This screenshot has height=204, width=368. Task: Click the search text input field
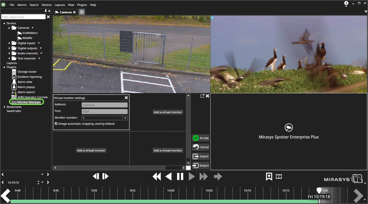click(x=23, y=17)
